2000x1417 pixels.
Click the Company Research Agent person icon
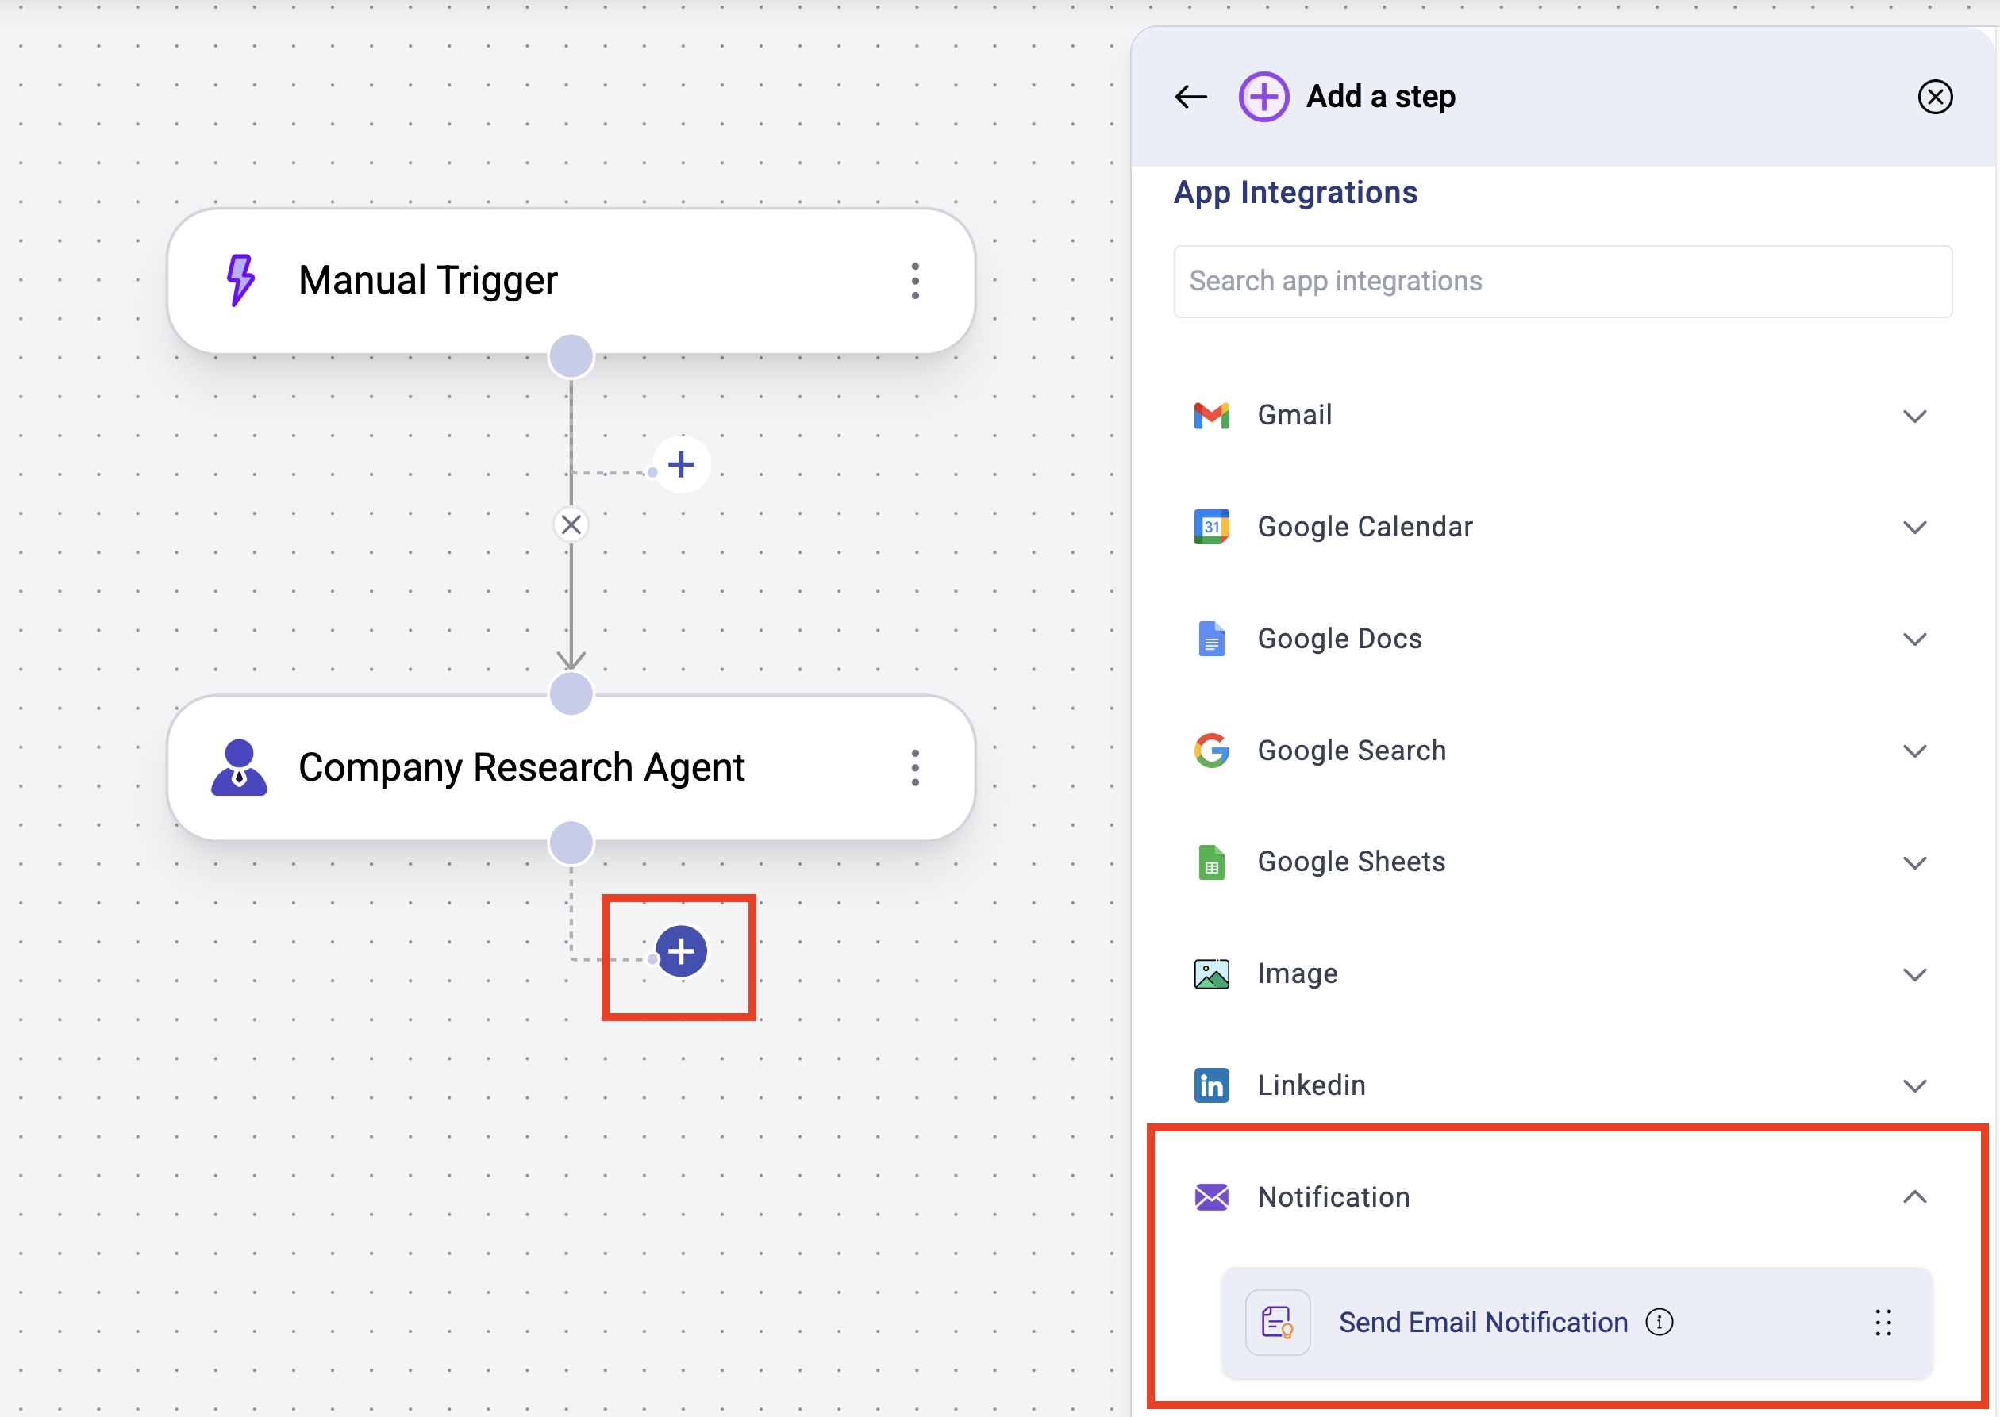(x=240, y=767)
